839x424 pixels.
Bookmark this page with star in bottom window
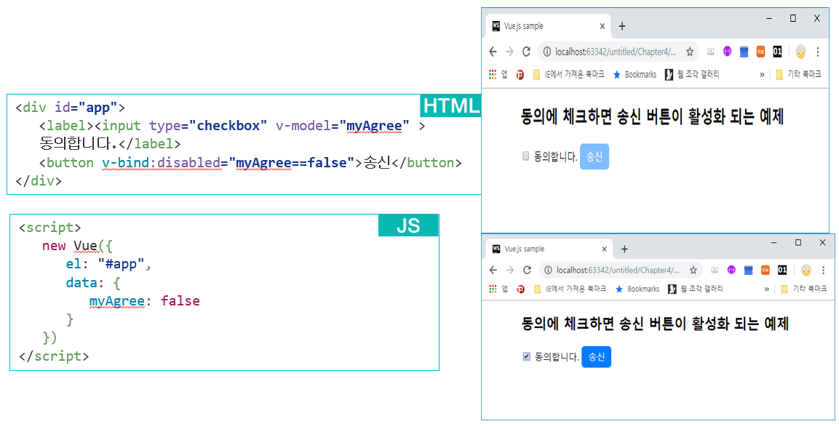pos(693,270)
